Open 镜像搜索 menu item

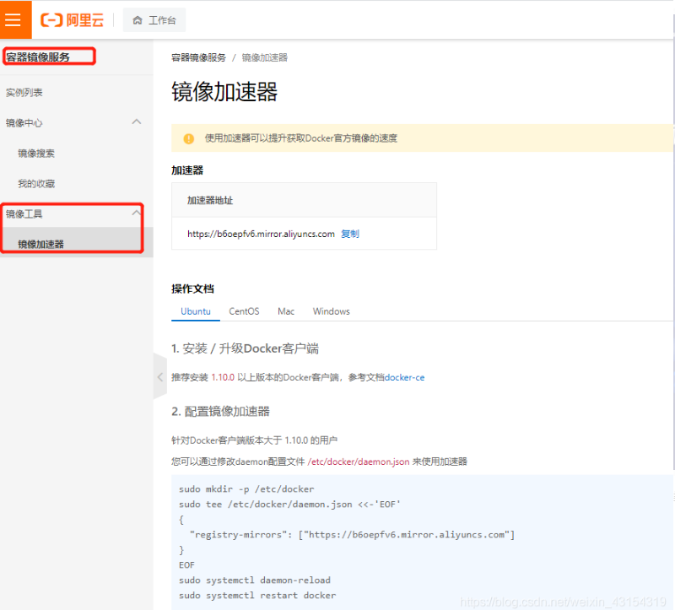coord(36,154)
